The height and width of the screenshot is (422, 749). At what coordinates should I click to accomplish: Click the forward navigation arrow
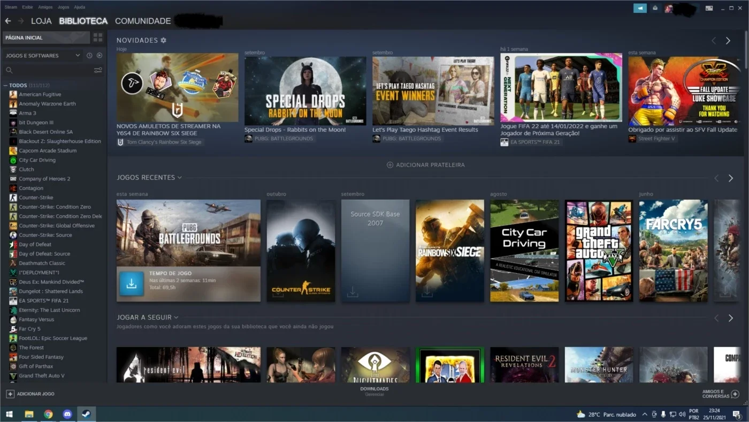click(21, 21)
